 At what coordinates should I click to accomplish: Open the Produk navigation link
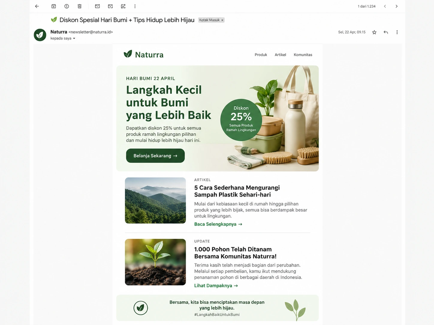point(261,55)
